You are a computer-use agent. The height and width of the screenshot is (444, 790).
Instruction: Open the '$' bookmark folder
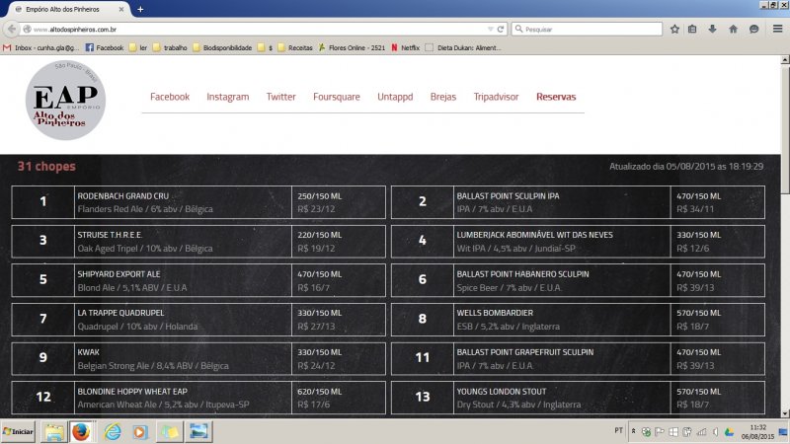coord(265,47)
